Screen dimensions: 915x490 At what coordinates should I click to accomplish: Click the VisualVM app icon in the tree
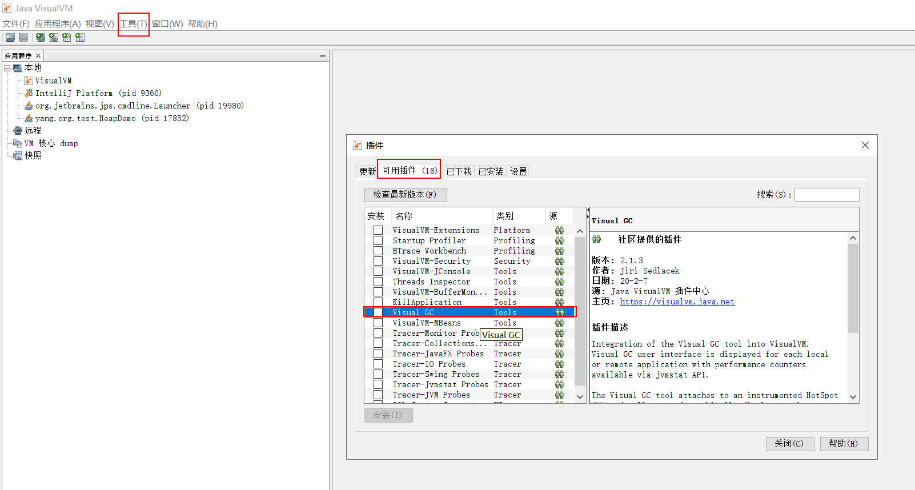click(x=29, y=81)
